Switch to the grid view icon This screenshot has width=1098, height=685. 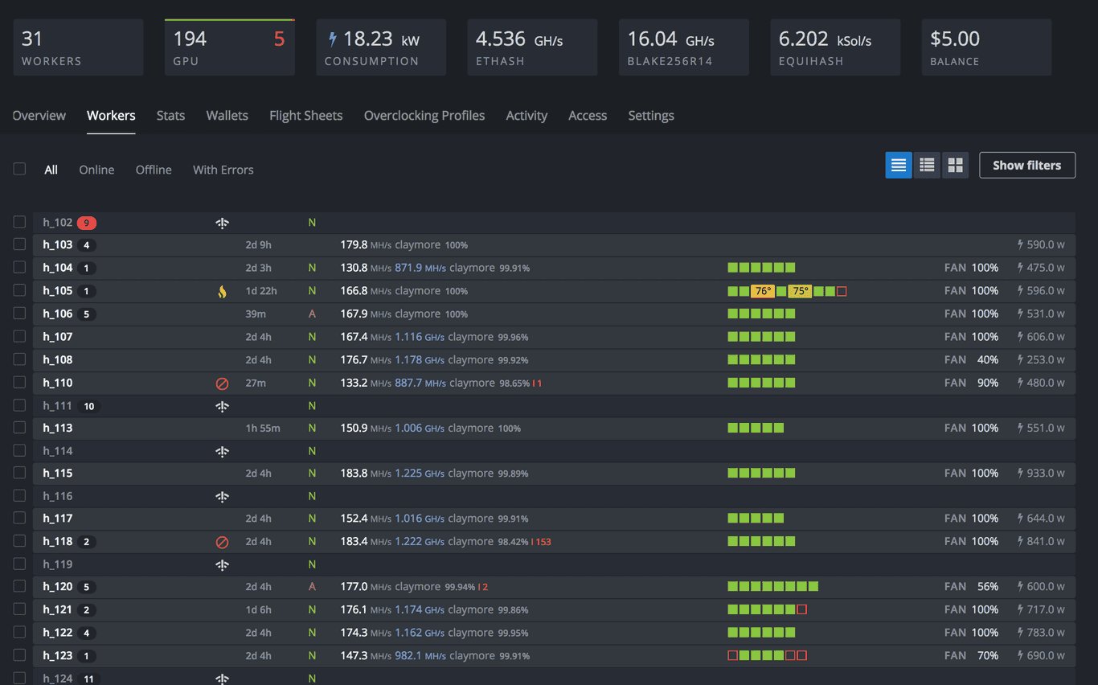[955, 165]
